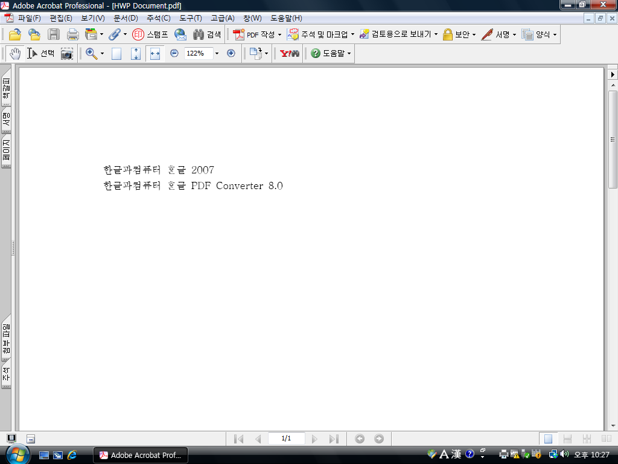Click the 스탬프 stamp tool button
Viewport: 618px width, 464px height.
[x=150, y=34]
